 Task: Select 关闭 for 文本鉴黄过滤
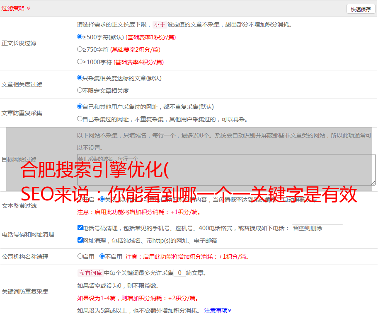pyautogui.click(x=102, y=199)
